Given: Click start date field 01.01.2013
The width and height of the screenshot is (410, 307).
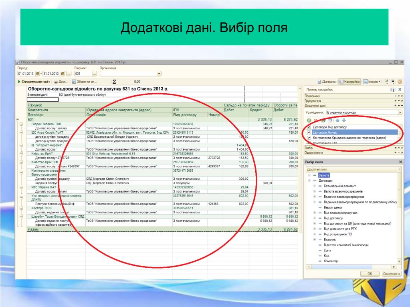Looking at the screenshot, I should 26,74.
